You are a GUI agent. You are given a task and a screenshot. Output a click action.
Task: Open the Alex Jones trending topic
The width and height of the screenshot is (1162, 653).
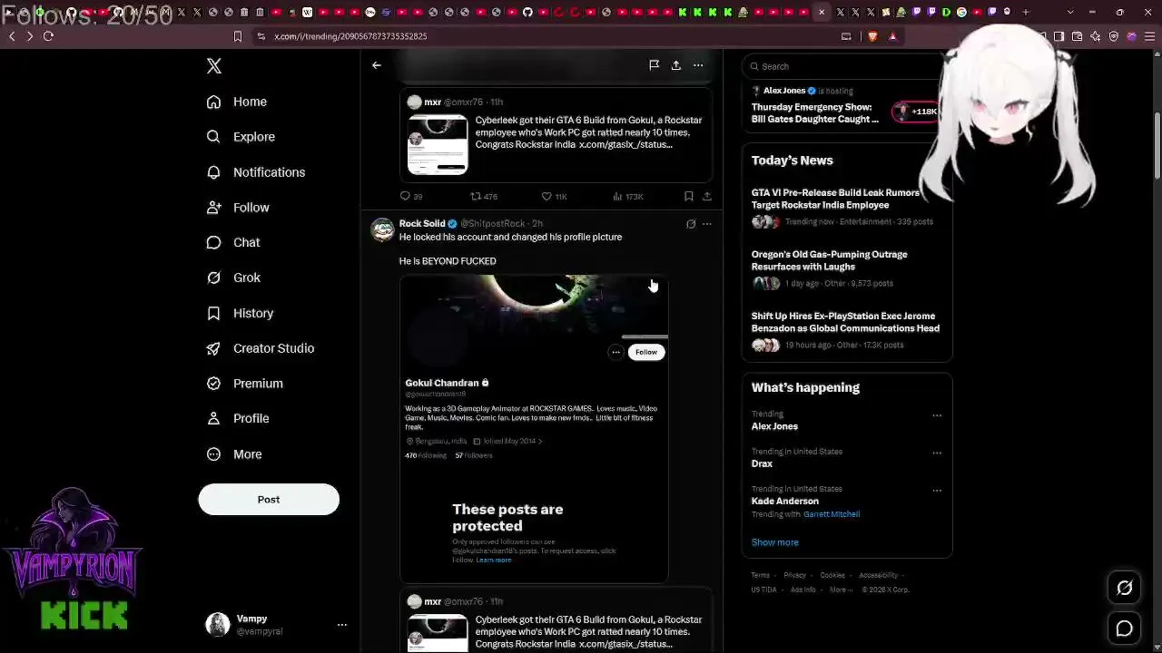pos(774,426)
